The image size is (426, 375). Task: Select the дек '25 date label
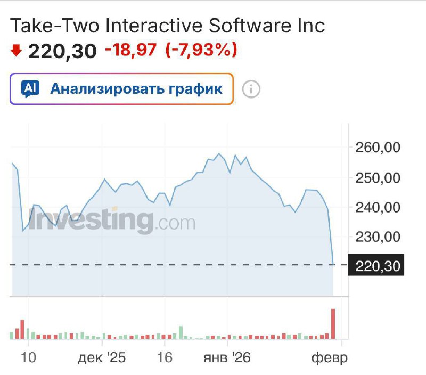coord(102,357)
